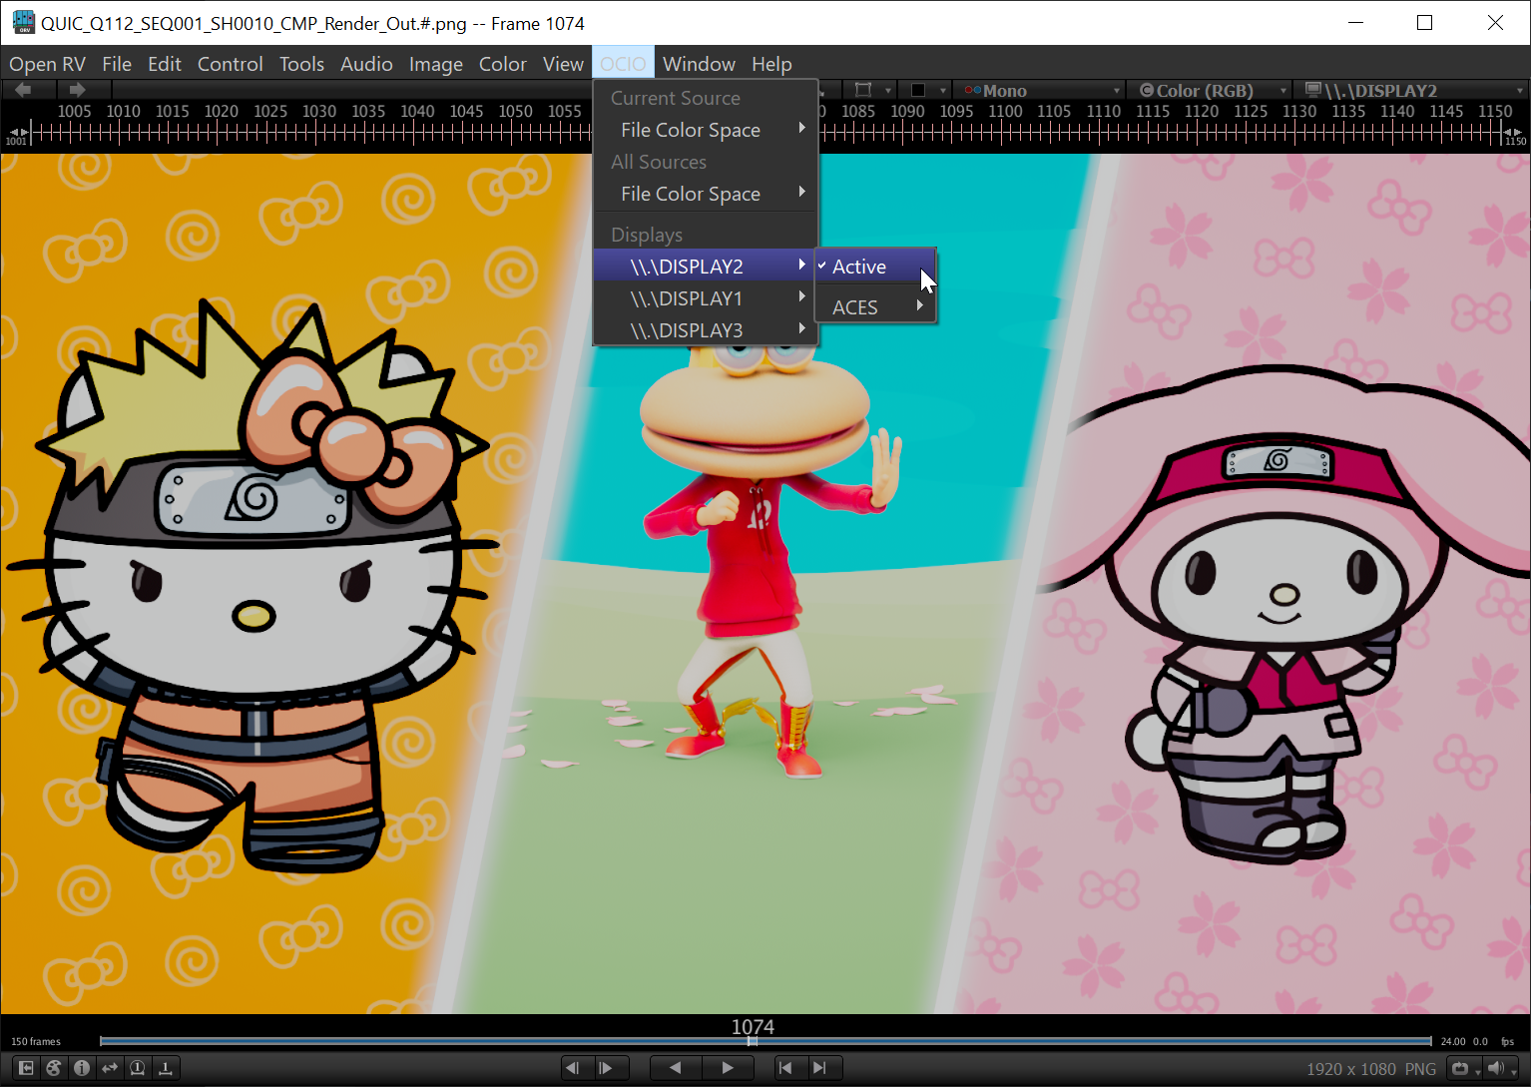Minimize the RV window
This screenshot has height=1087, width=1531.
(x=1355, y=23)
